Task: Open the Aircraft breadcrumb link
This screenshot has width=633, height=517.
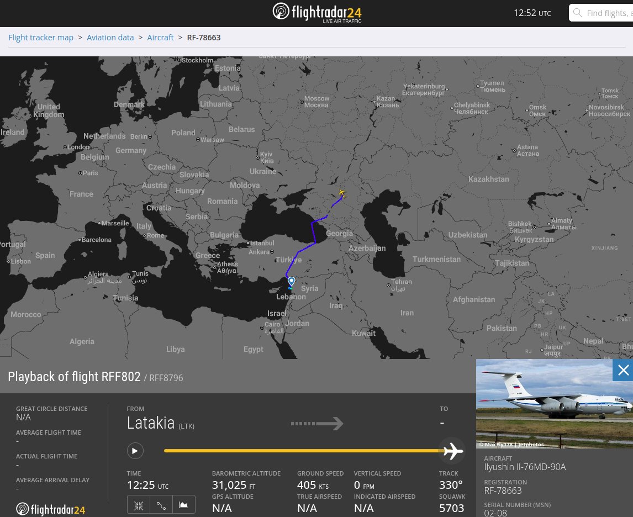Action: click(160, 38)
